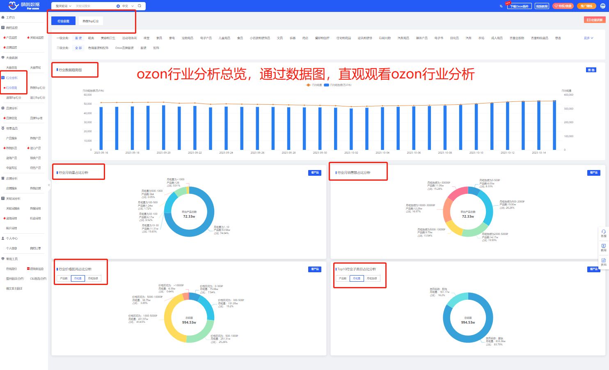Open the 按关键词 search type dropdown
This screenshot has height=370, width=609.
[x=63, y=6]
